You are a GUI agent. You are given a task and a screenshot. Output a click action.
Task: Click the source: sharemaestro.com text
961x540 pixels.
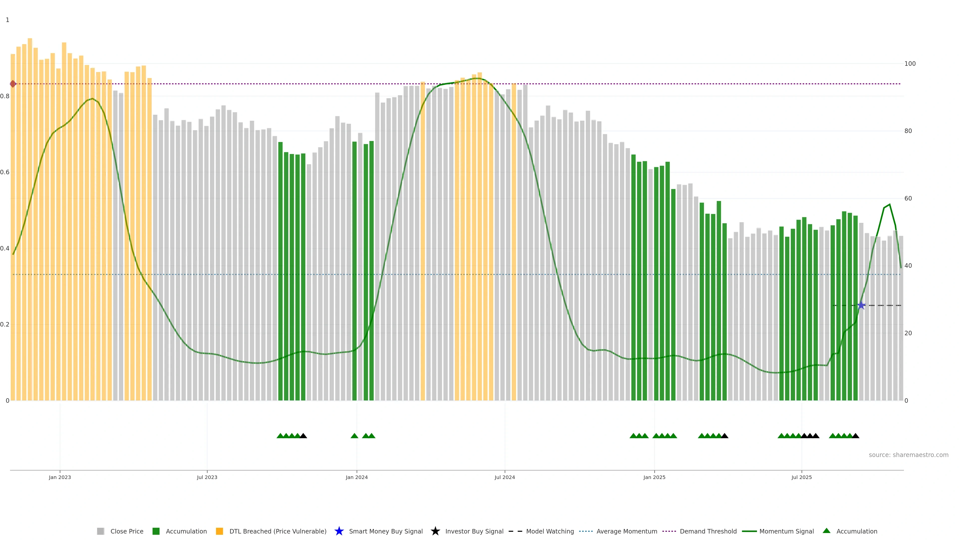click(908, 455)
